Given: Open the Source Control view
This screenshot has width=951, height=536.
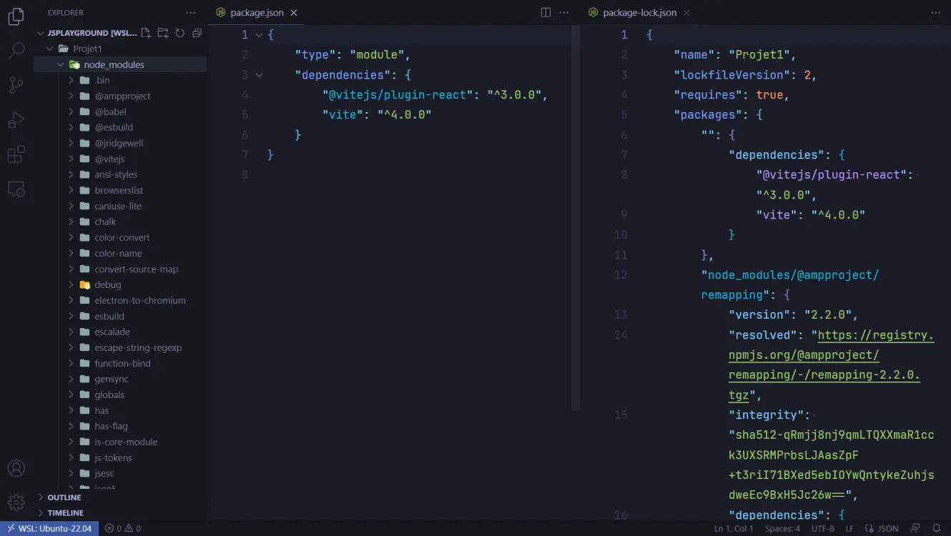Looking at the screenshot, I should coord(16,85).
